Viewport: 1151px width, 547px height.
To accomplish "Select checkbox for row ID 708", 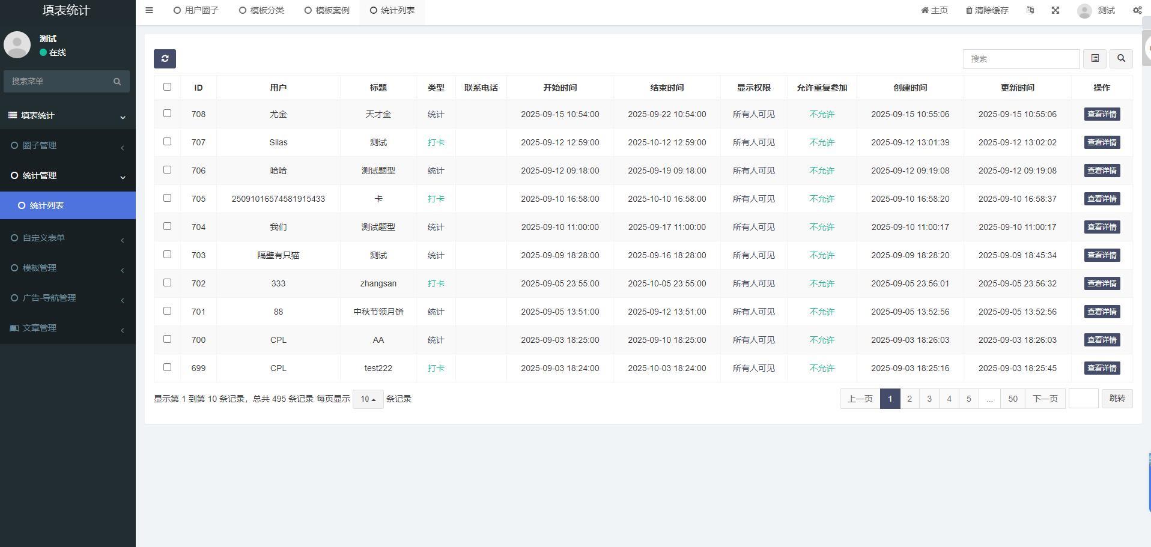I will click(167, 113).
